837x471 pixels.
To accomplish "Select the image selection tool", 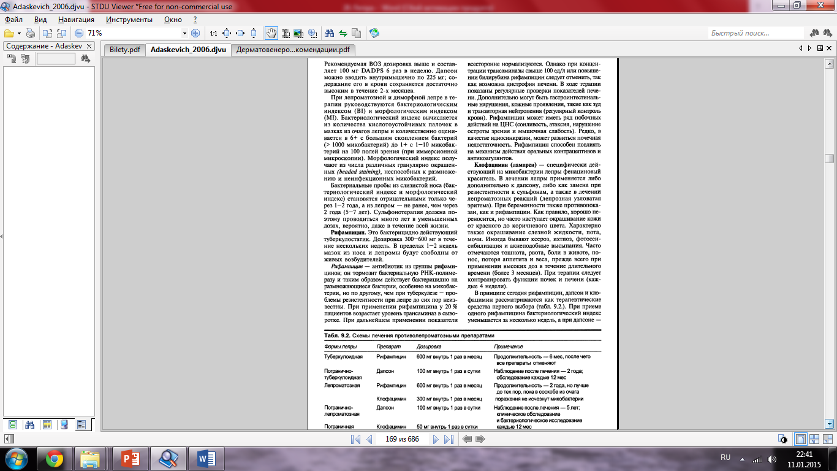I will click(299, 33).
